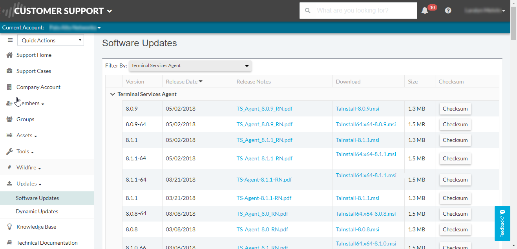Open Technical Documentation in sidebar
The image size is (517, 249).
pos(47,243)
